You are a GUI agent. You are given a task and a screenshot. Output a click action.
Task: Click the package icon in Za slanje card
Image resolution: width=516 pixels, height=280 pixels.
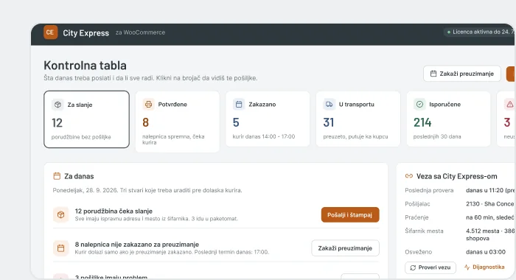pyautogui.click(x=57, y=105)
